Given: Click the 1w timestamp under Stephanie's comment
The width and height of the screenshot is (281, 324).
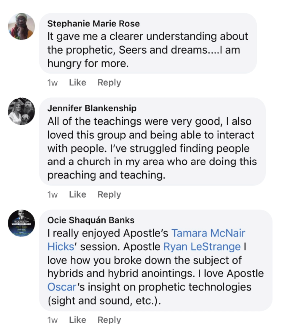Looking at the screenshot, I should pos(52,83).
